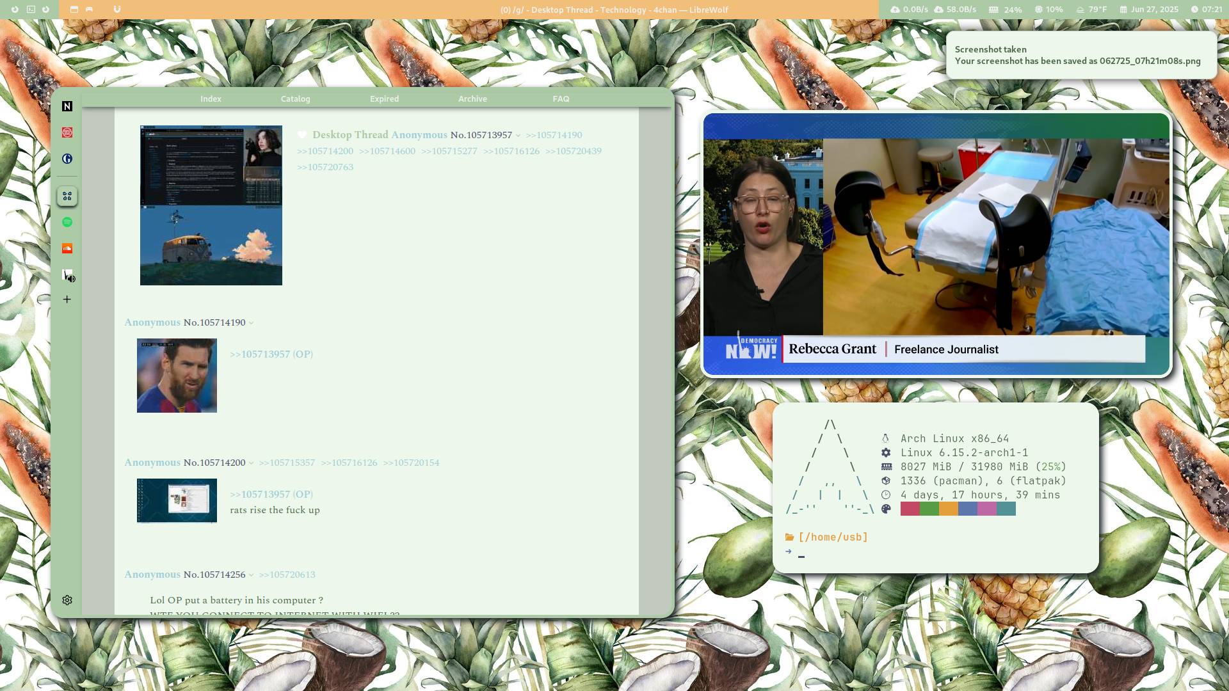Viewport: 1229px width, 691px height.
Task: Follow the >>105715277 backlink
Action: point(449,151)
